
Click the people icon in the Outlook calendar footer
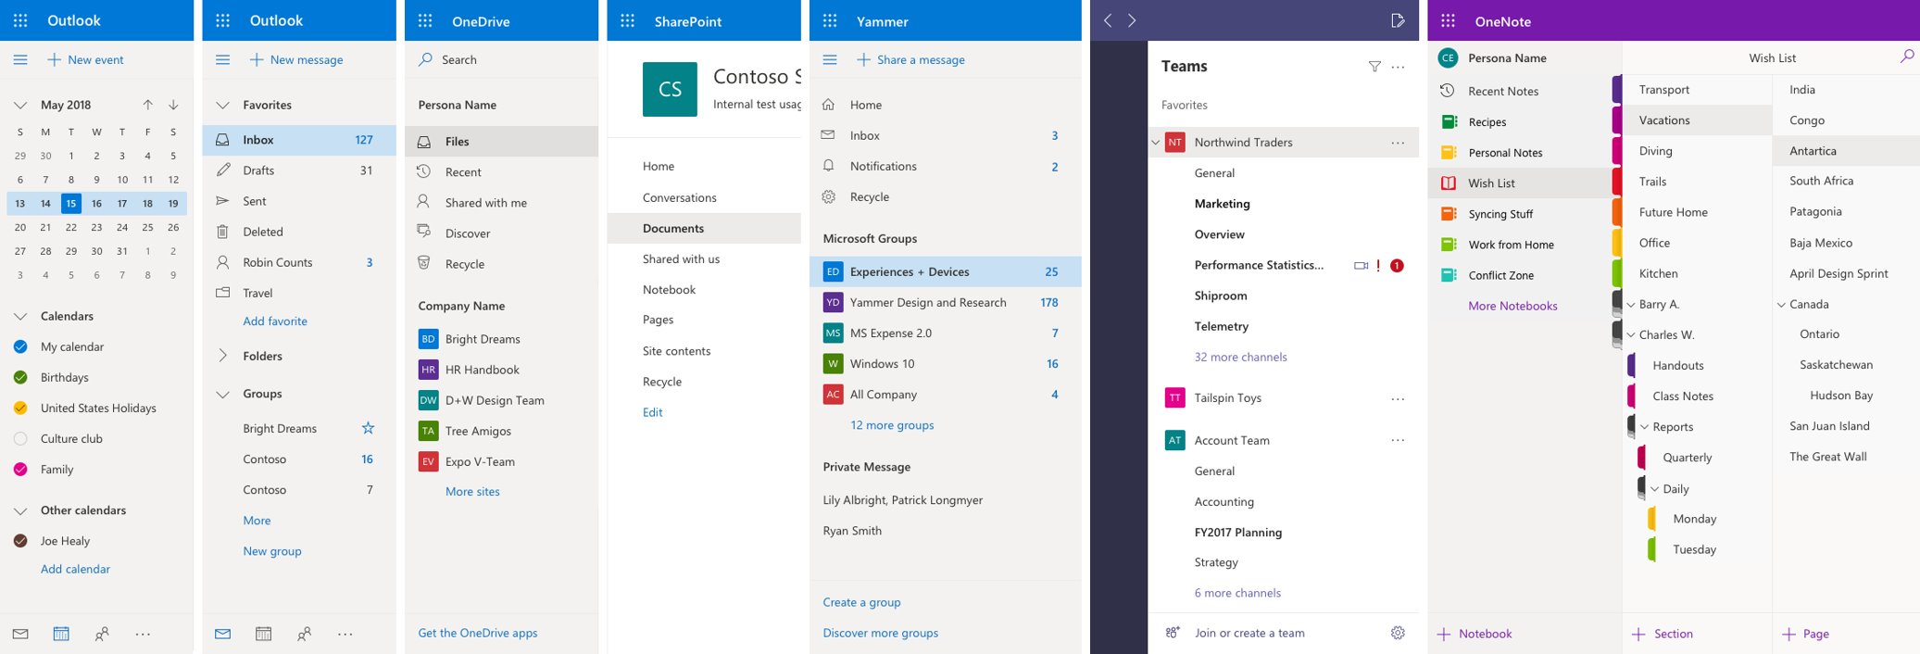point(102,634)
